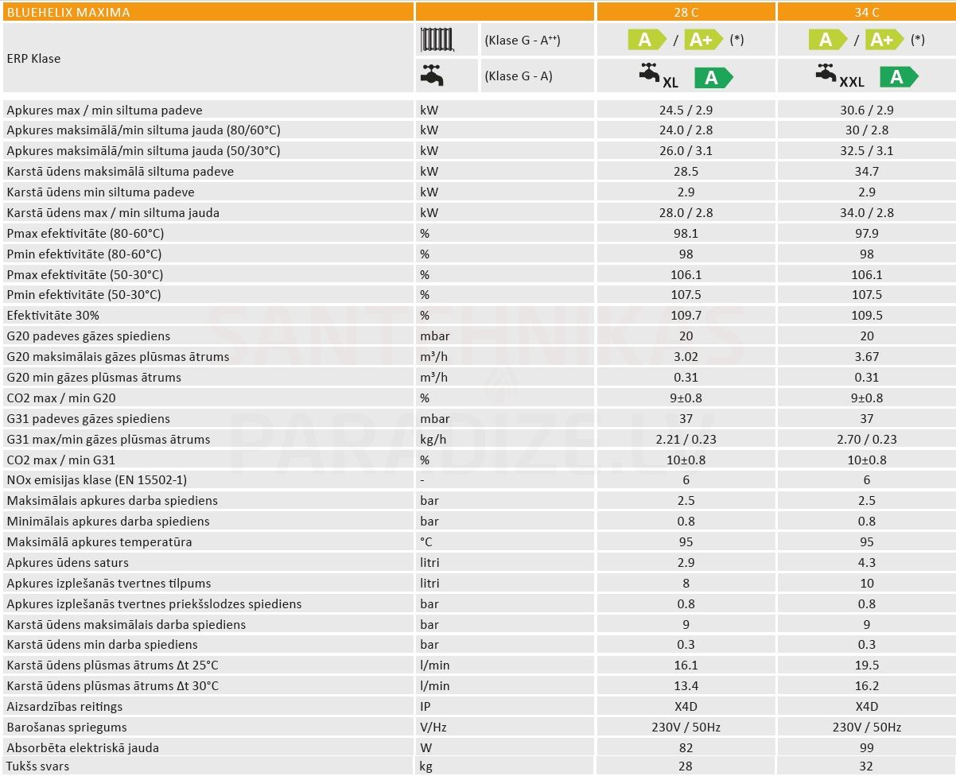
Task: Click "Absorbēta elektriskā jauda" label
Action: click(83, 748)
